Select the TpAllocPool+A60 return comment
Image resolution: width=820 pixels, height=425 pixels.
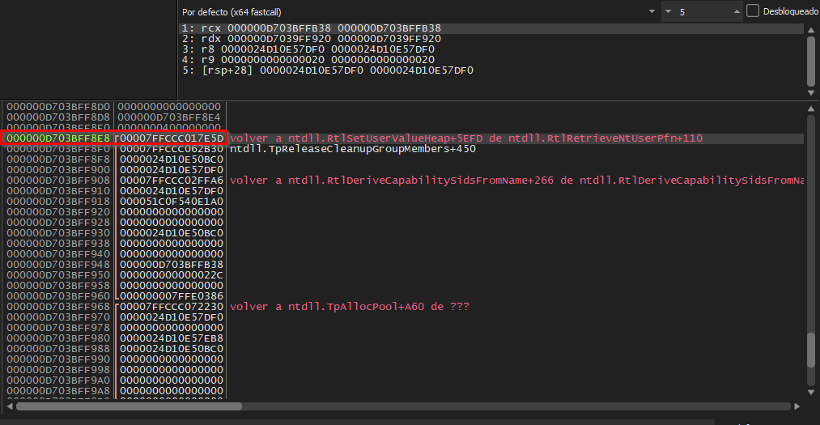pos(349,307)
